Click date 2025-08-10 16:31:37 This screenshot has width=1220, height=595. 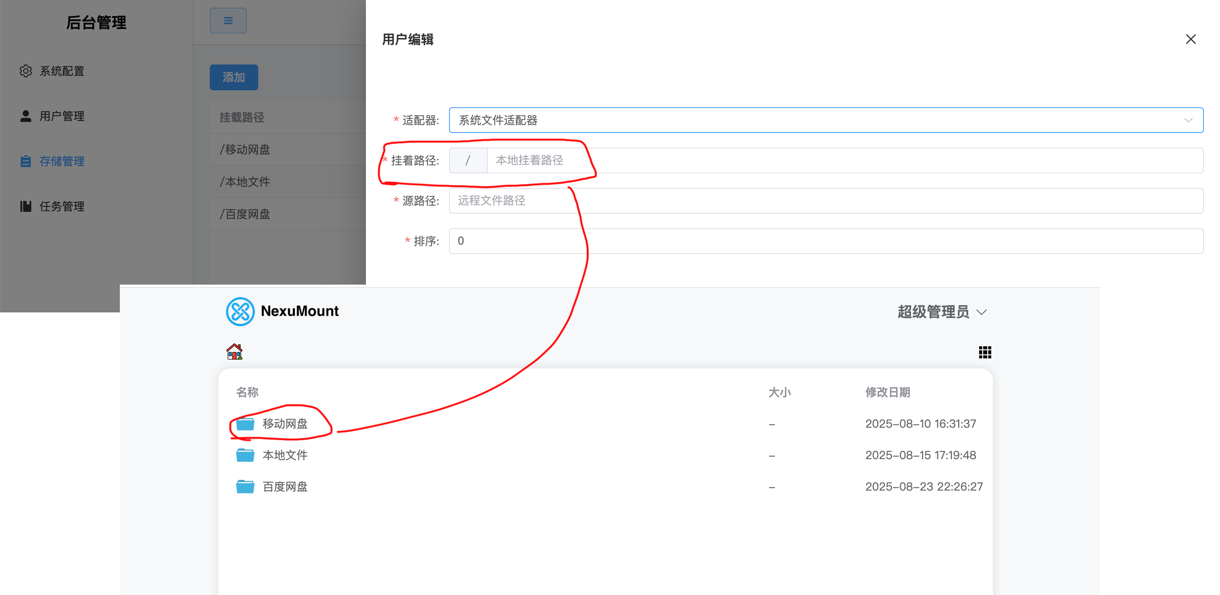tap(921, 424)
